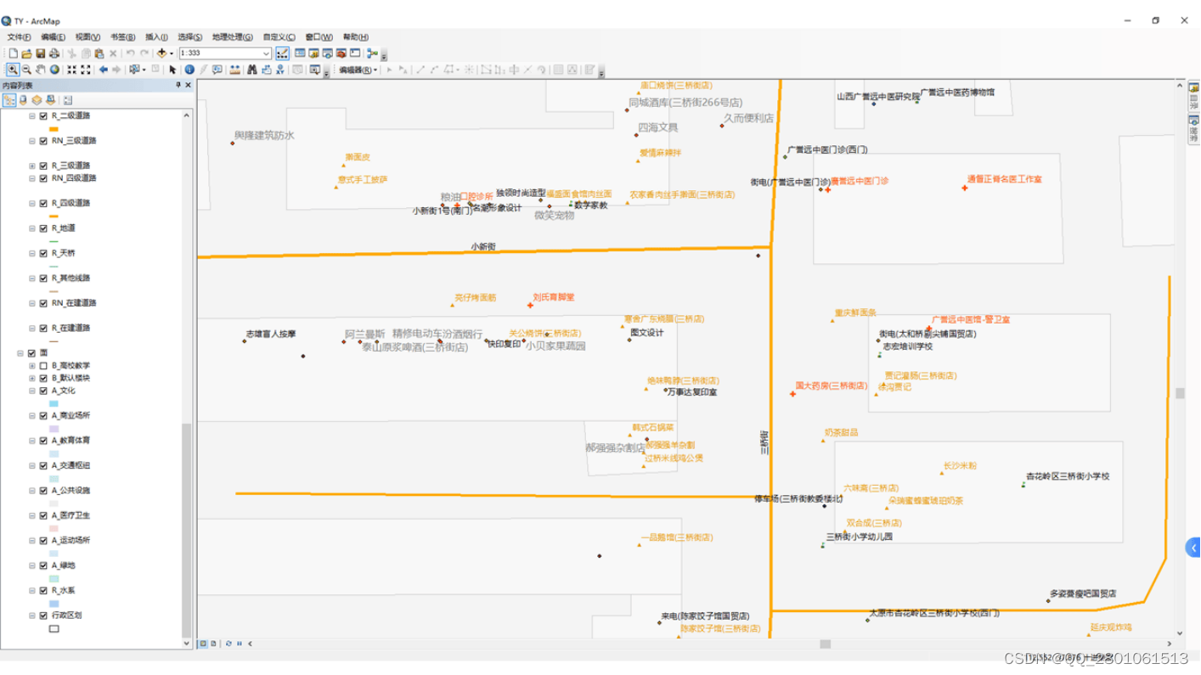Expand the R_三级道路 layer node
This screenshot has height=675, width=1201.
[32, 166]
